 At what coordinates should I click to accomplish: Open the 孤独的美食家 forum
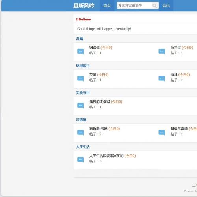click(x=100, y=102)
